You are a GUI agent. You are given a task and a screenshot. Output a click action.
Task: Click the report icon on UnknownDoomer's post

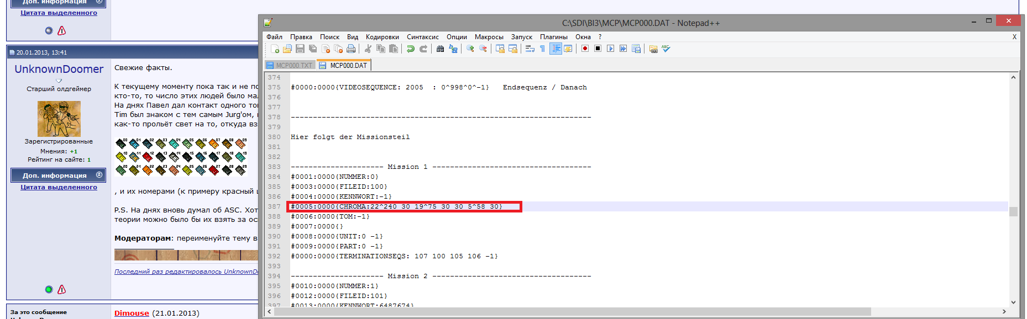[62, 289]
